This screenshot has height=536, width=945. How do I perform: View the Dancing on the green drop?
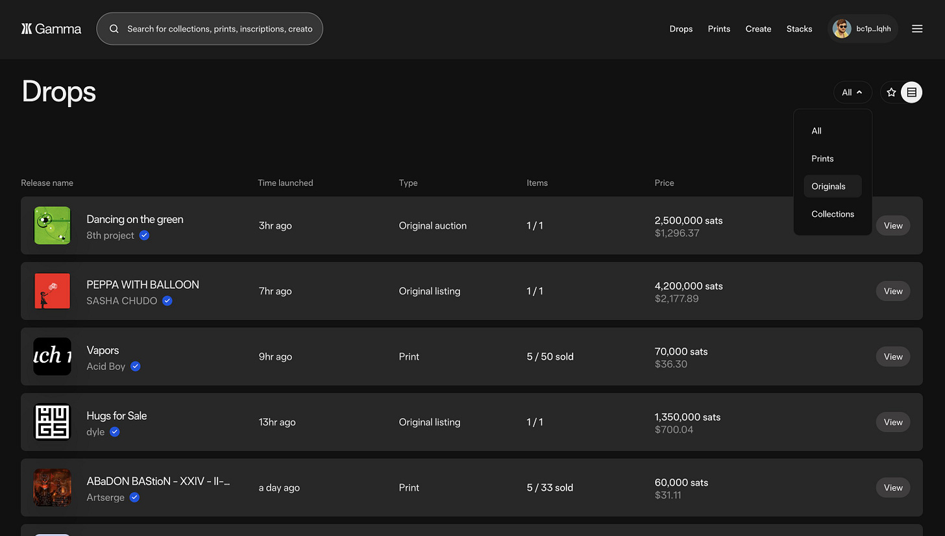893,226
